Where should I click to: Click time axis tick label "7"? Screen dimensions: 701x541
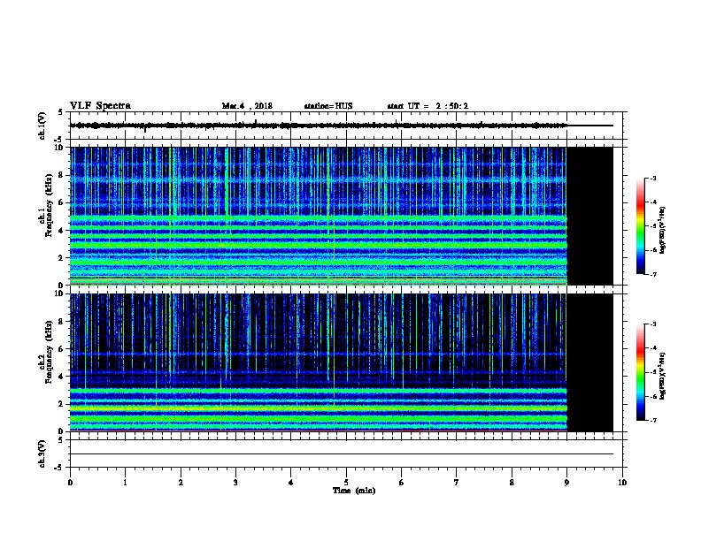pyautogui.click(x=457, y=482)
